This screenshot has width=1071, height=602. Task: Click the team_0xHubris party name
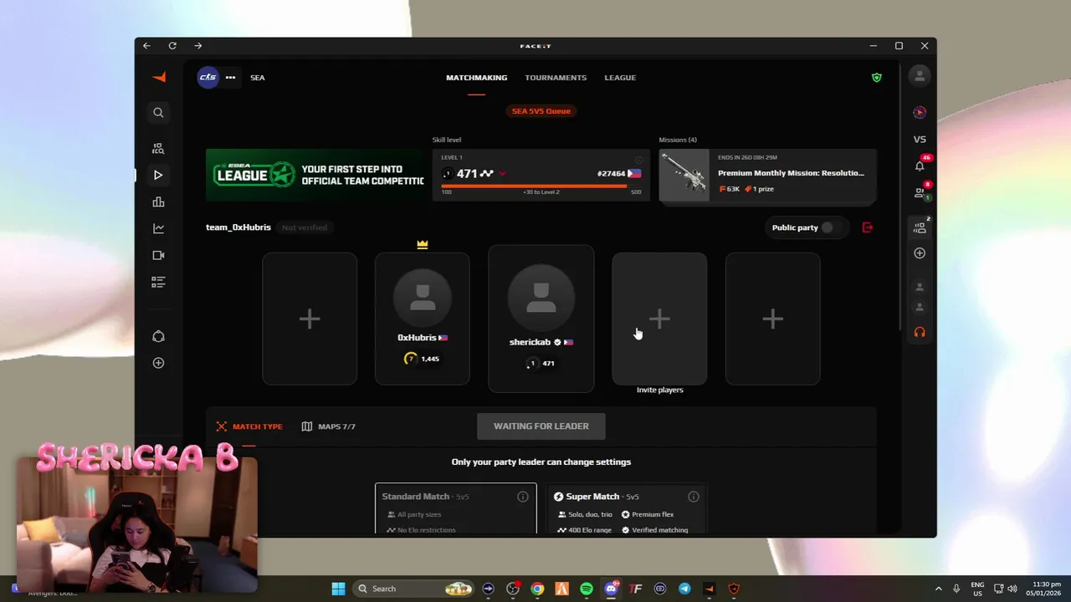point(238,227)
